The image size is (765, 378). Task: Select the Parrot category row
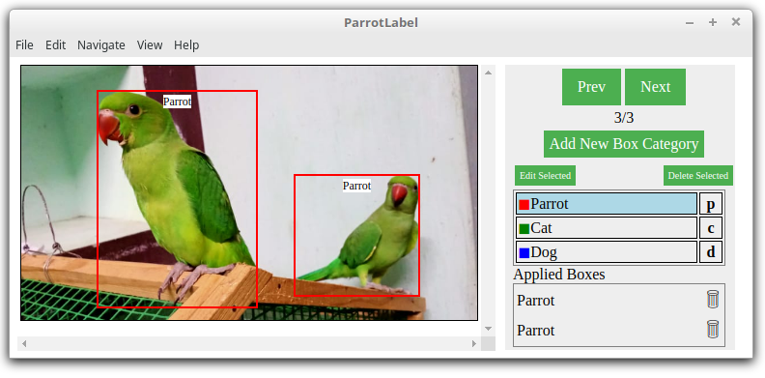pyautogui.click(x=607, y=204)
